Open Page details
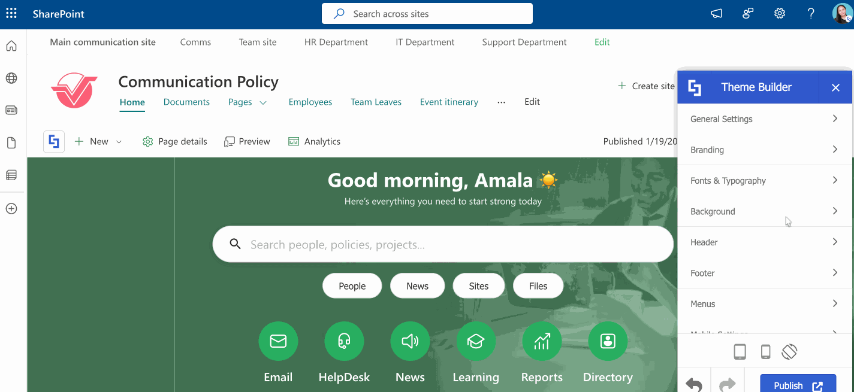Viewport: 854px width, 392px height. [174, 142]
